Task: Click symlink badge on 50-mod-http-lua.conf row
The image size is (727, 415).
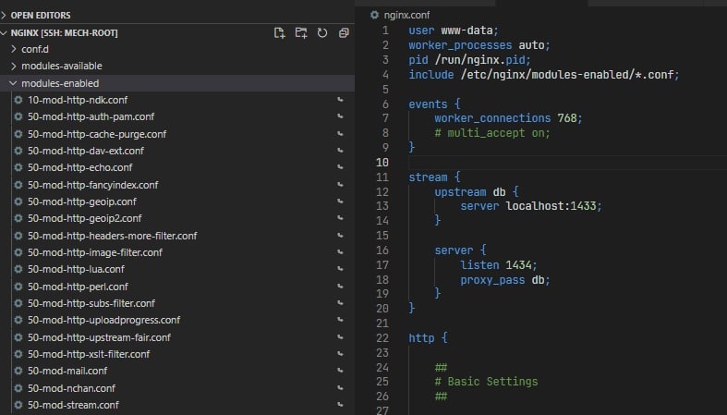Action: click(x=340, y=269)
